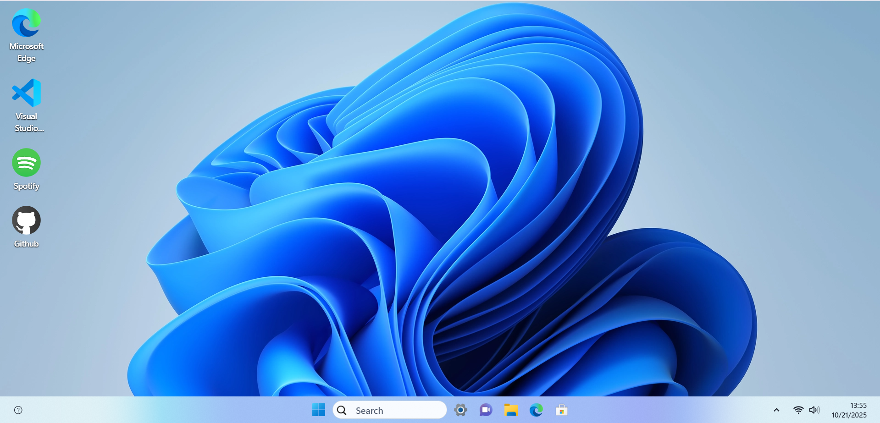Expand hidden icons with the tray chevron
Viewport: 880px width, 423px height.
coord(777,410)
